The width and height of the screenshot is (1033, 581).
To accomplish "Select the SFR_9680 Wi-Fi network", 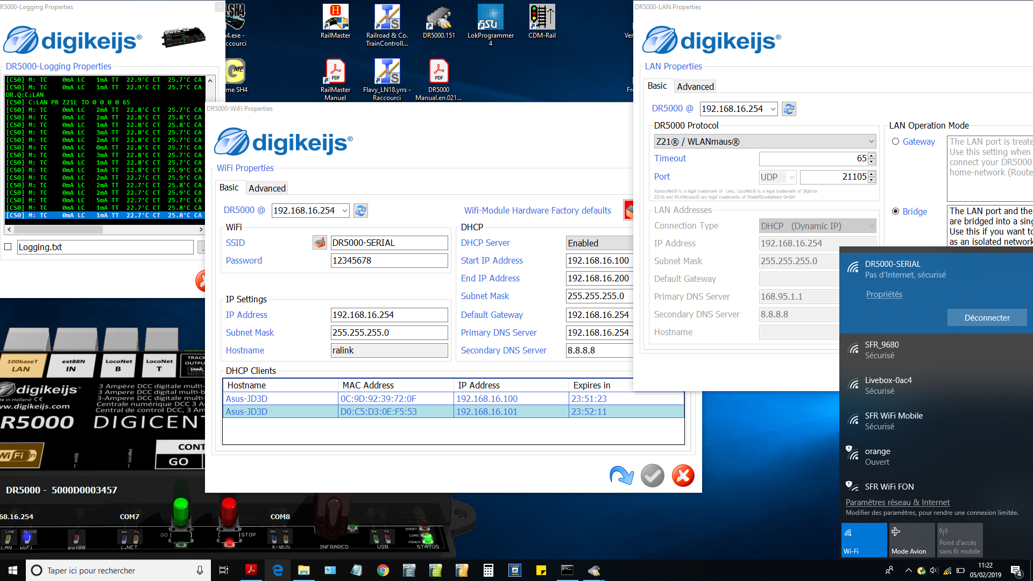I will pos(936,350).
